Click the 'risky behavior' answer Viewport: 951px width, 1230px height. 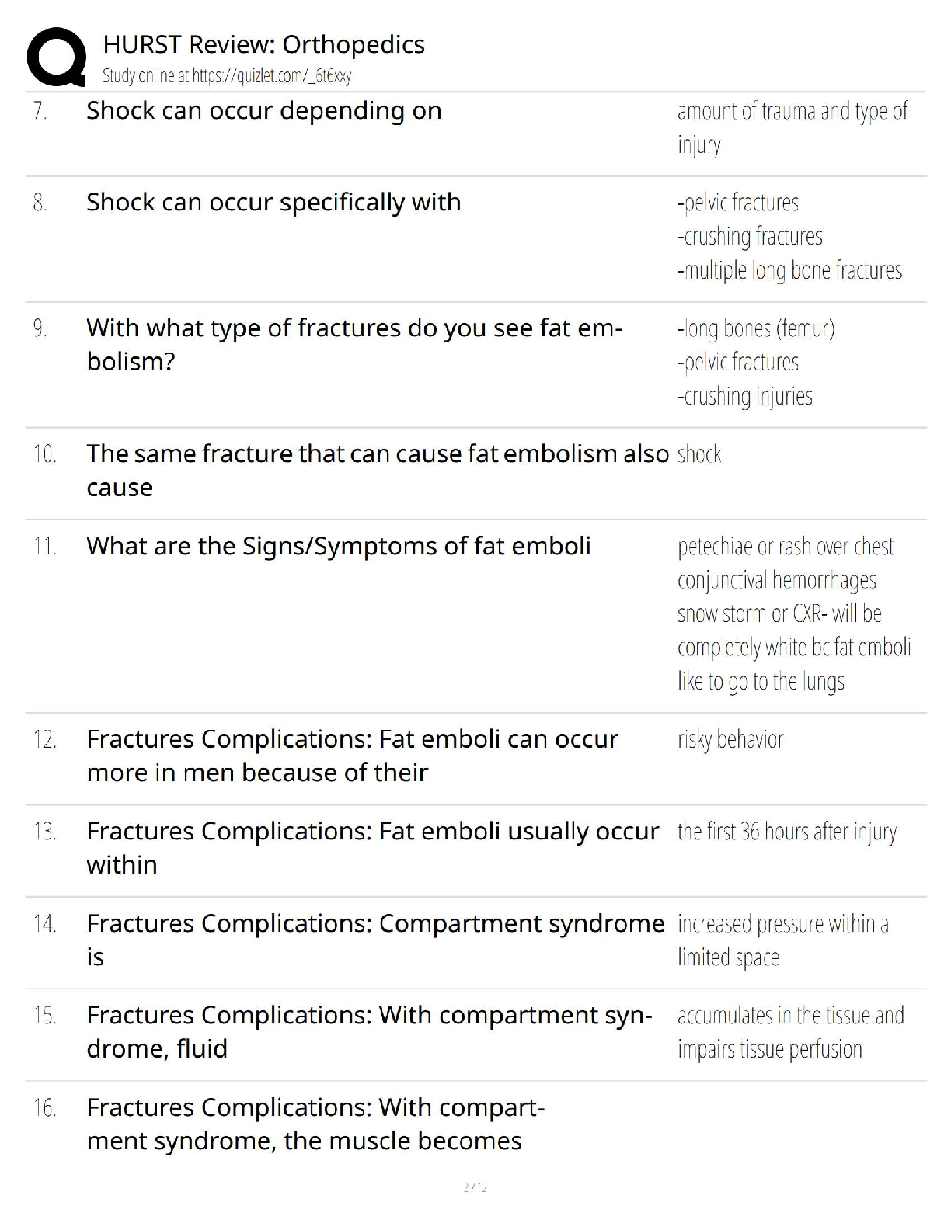(x=730, y=740)
